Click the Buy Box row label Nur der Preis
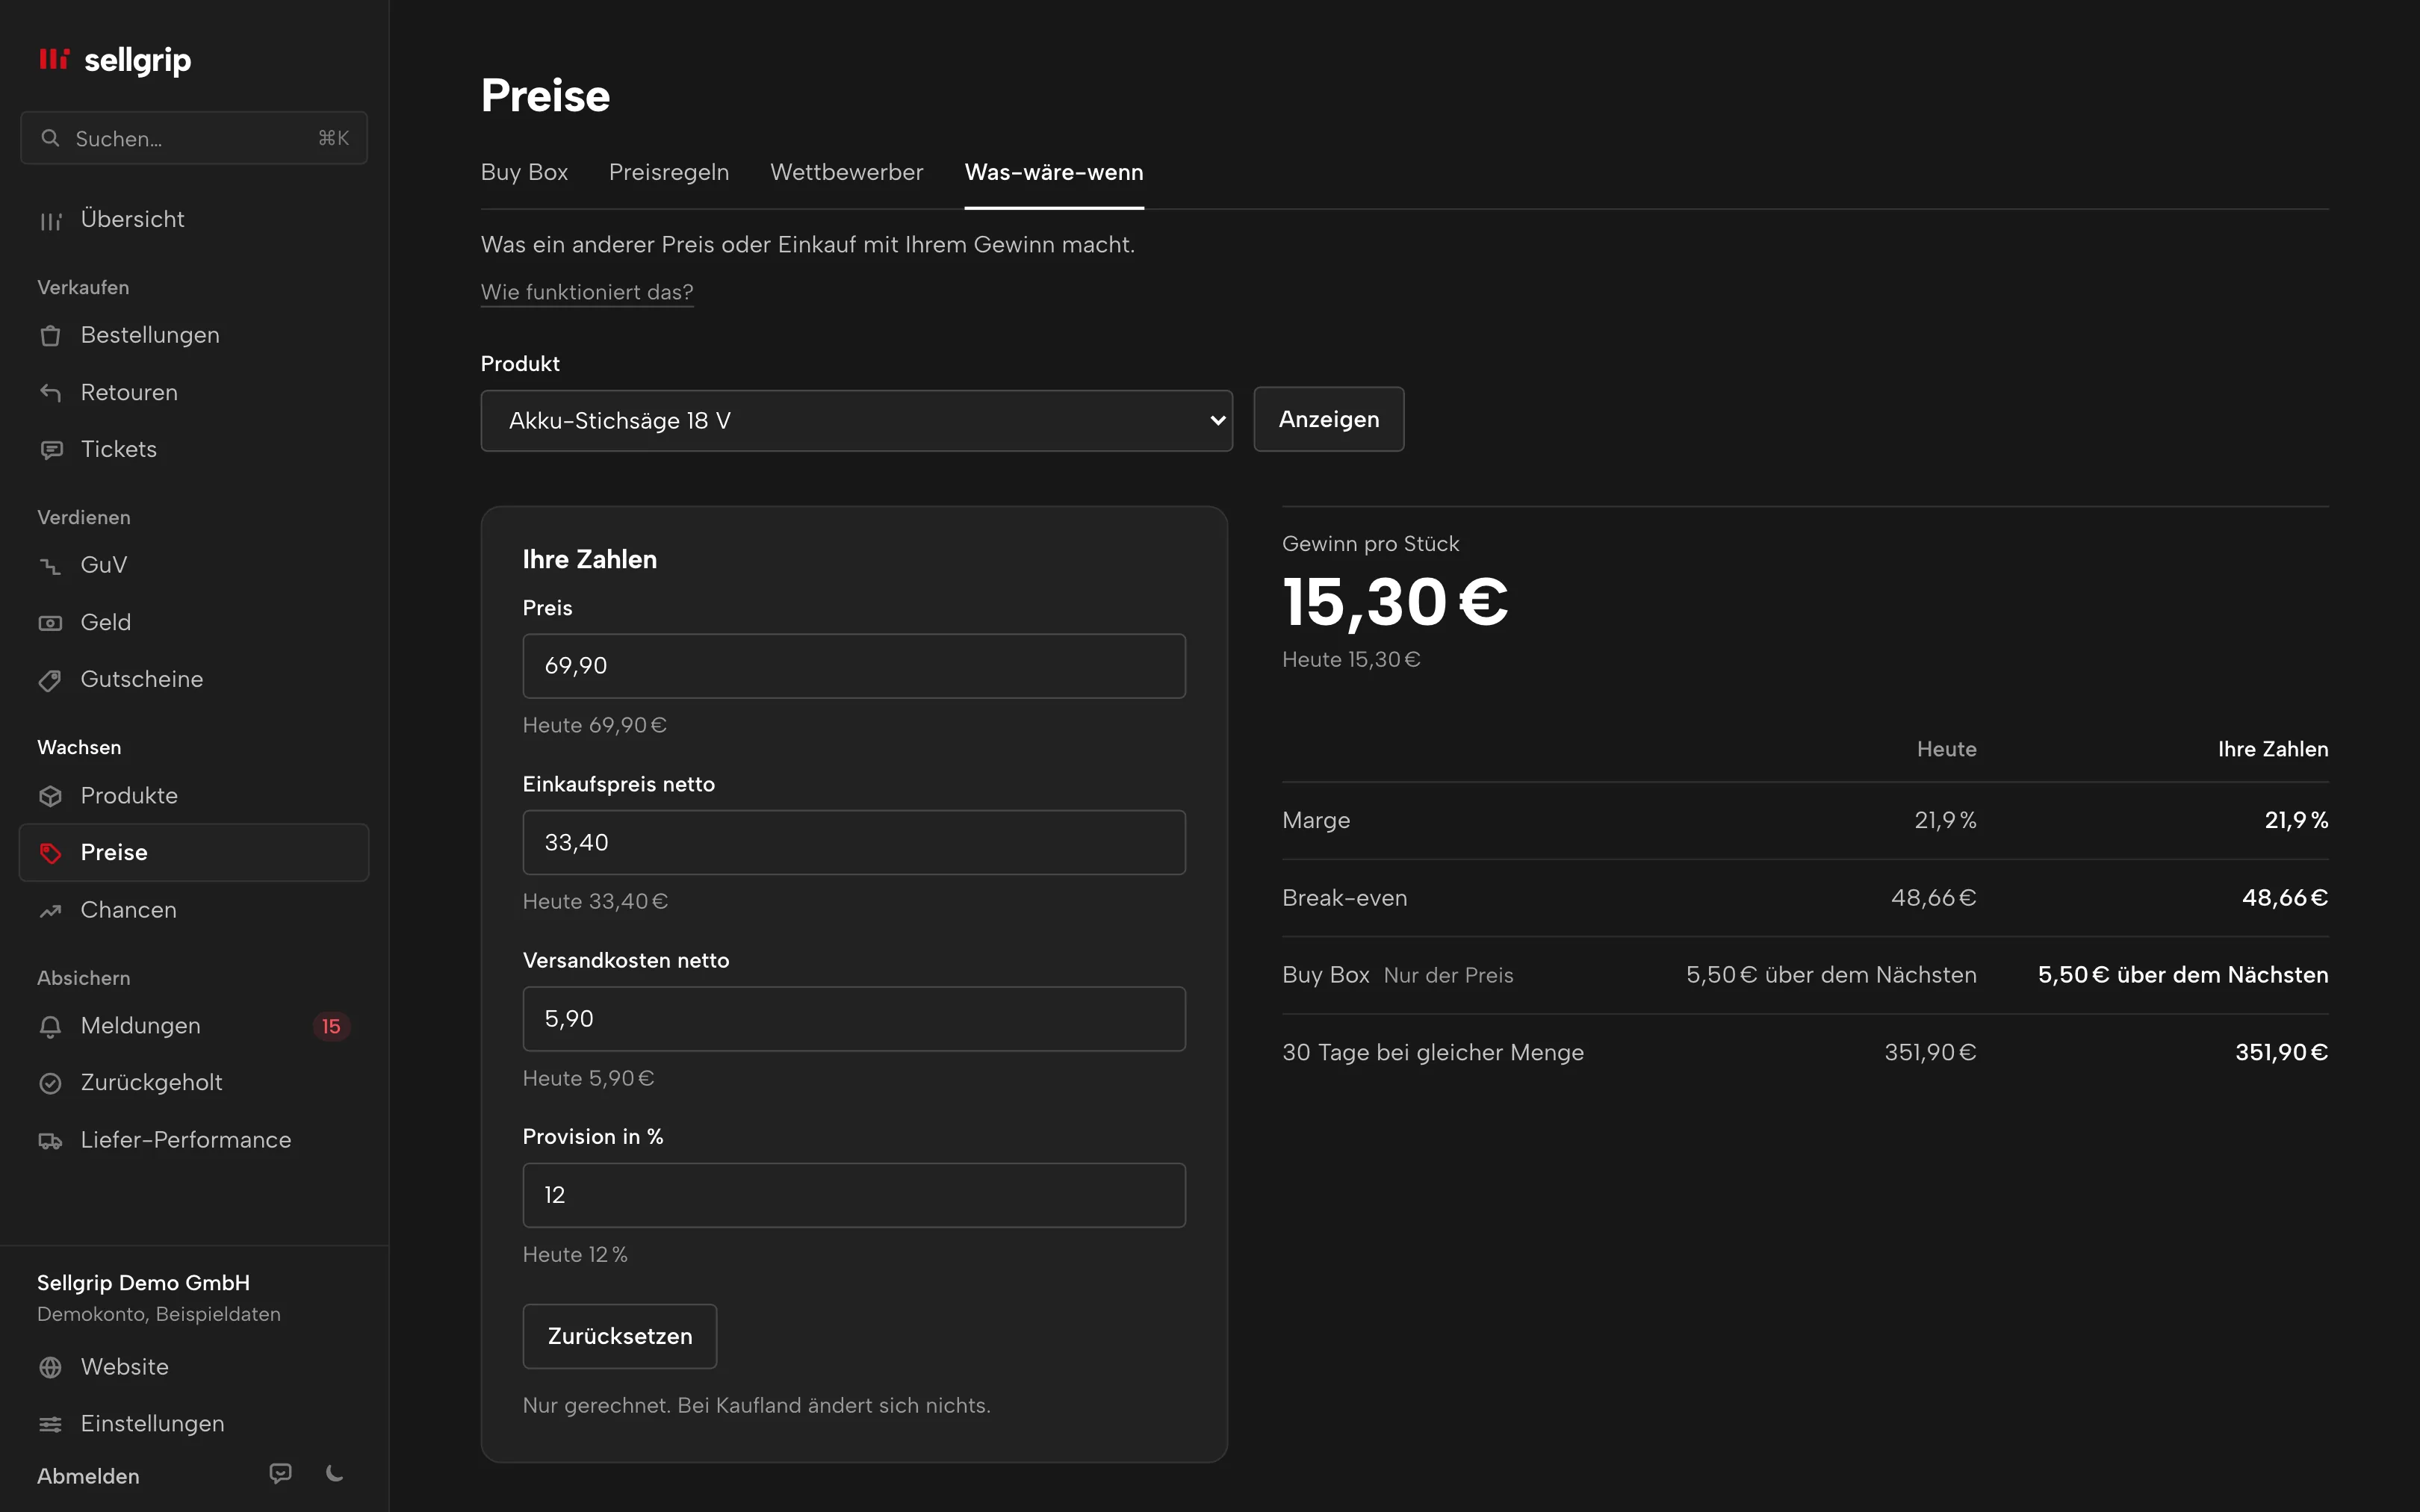This screenshot has height=1512, width=2420. [x=1448, y=975]
